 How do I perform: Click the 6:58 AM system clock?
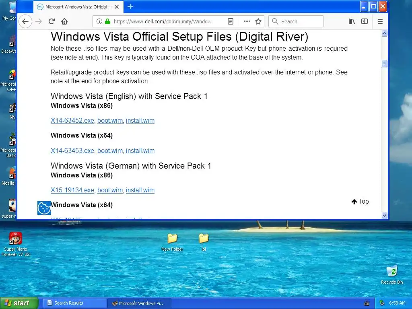(x=397, y=303)
